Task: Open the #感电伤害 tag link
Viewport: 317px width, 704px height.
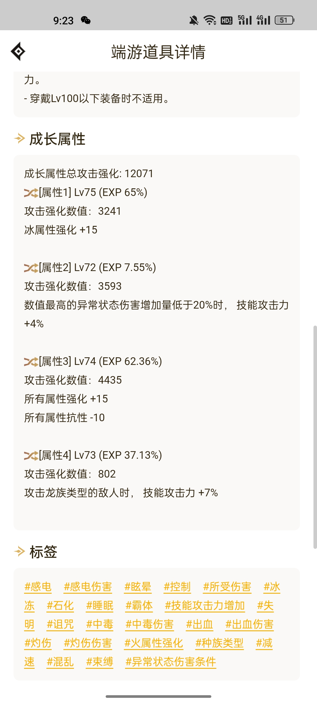Action: [88, 587]
